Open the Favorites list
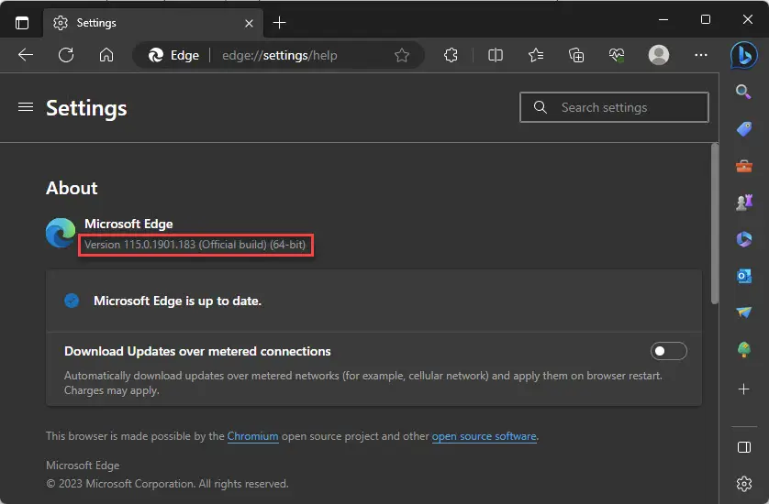This screenshot has height=504, width=769. [x=536, y=55]
